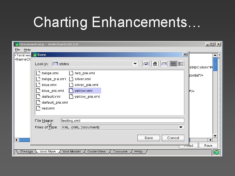Open File menu in WebCharts3D window

point(17,50)
